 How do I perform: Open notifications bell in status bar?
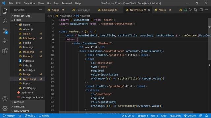206,116
